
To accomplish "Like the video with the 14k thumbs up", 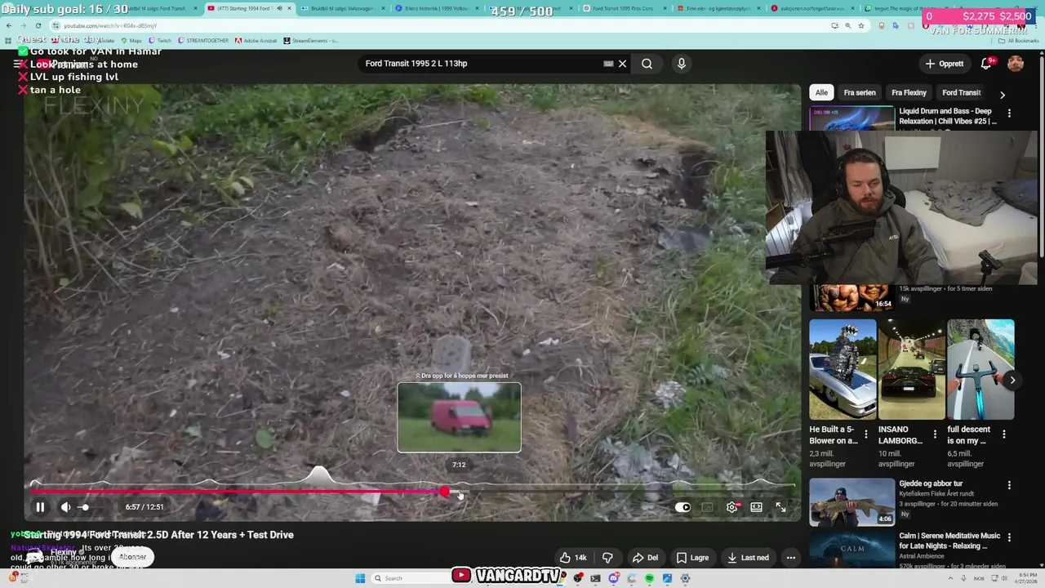I will pyautogui.click(x=573, y=558).
